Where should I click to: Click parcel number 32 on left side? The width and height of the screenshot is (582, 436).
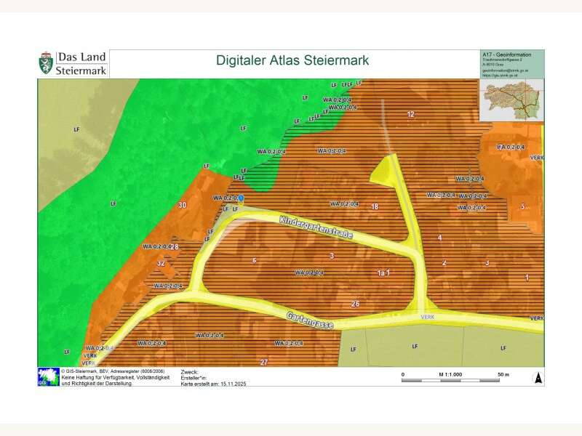click(x=161, y=262)
